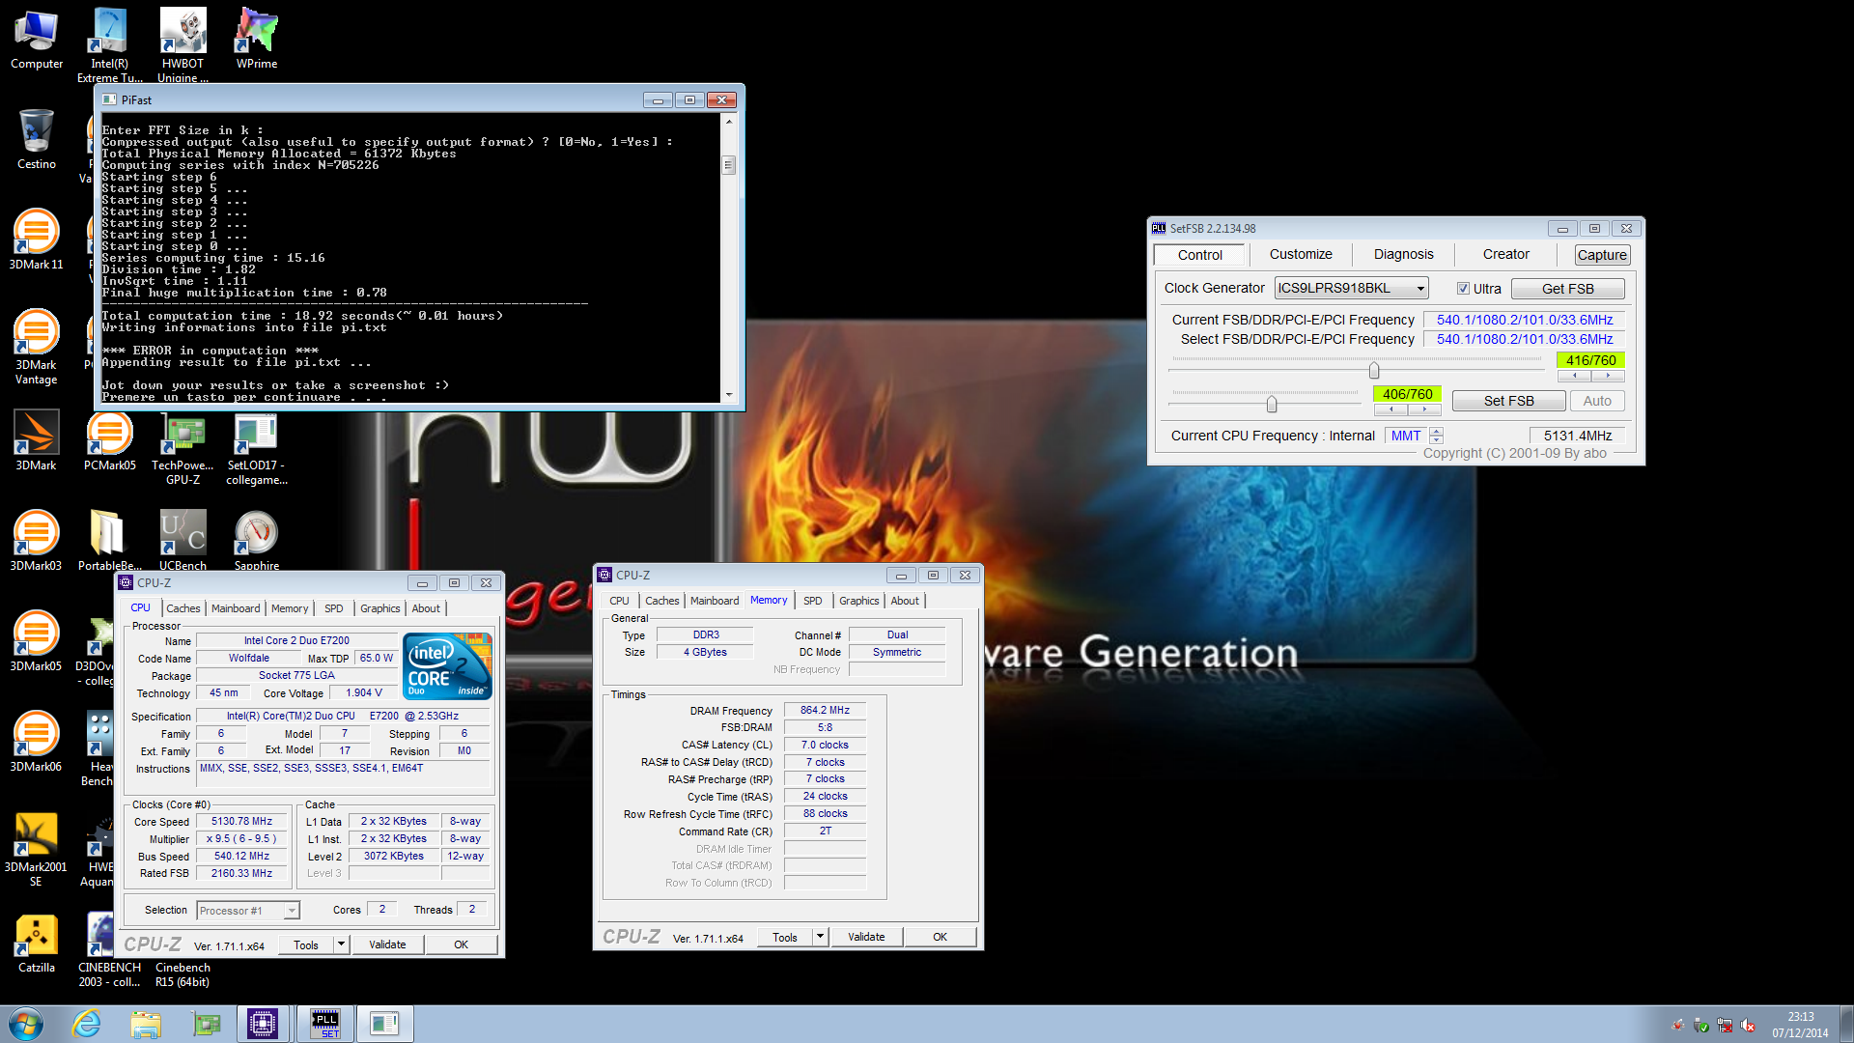Click OK in left CPU-Z window
The width and height of the screenshot is (1854, 1043).
click(x=461, y=944)
